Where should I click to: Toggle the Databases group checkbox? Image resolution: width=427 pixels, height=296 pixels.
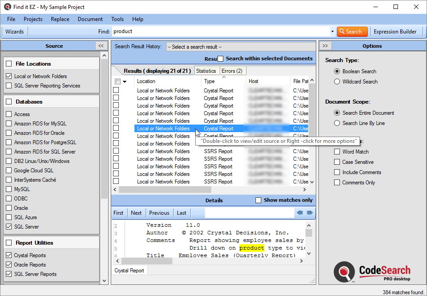pos(9,102)
